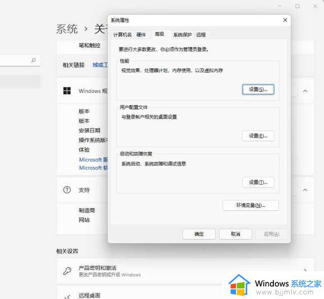Switch to the 硬件 tab
Viewport: 324px width, 299px height.
[141, 35]
